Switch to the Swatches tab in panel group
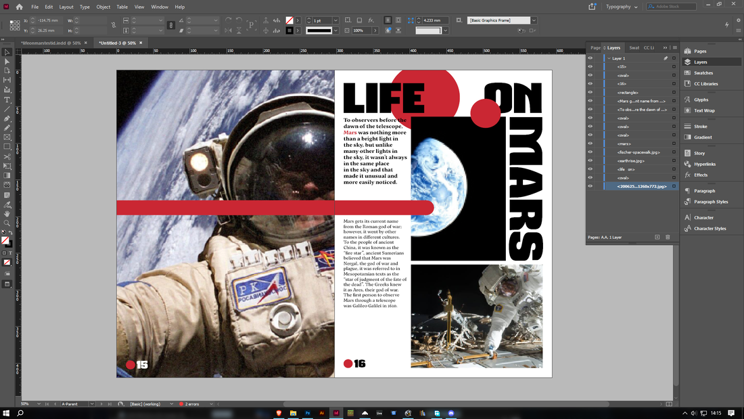This screenshot has width=744, height=419. tap(634, 47)
